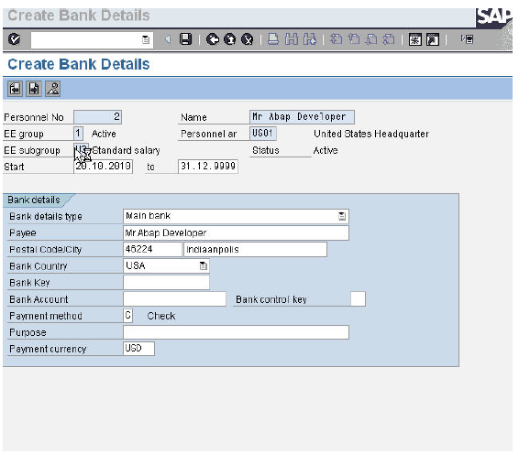Click the Bank Key input field

pos(166,283)
